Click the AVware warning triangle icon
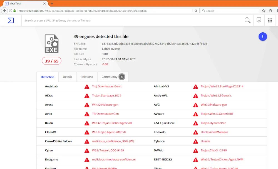The height and width of the screenshot is (169, 278). pos(195,114)
